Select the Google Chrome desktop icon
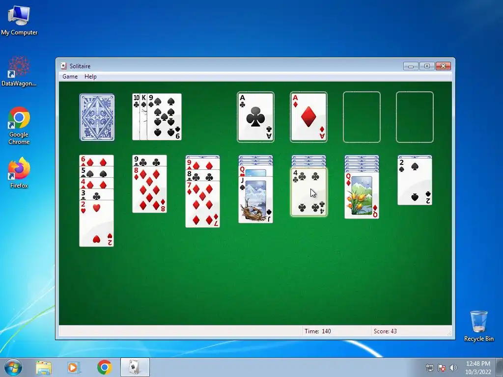The image size is (503, 377). 19,126
